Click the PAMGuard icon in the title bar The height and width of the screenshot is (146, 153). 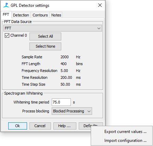click(6, 5)
